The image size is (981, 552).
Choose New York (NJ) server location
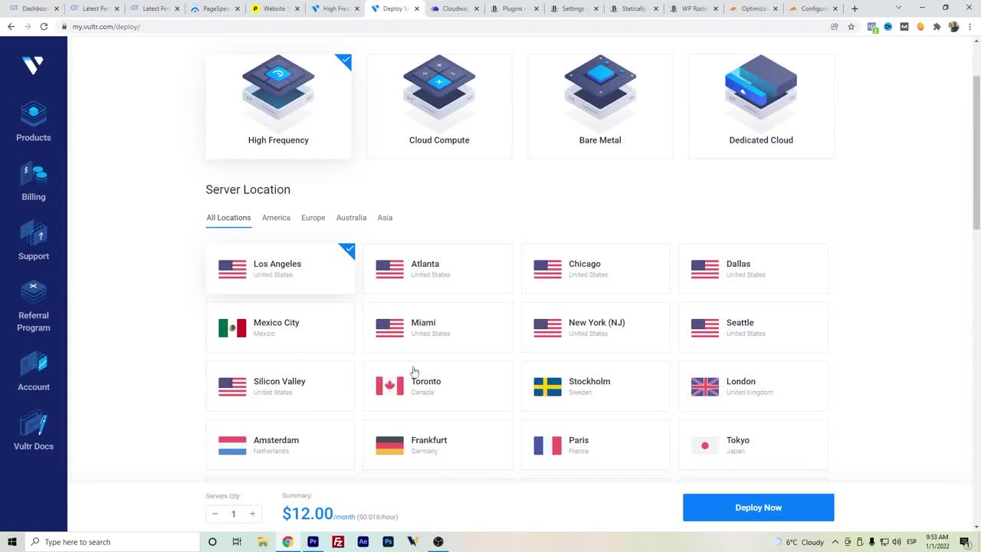coord(595,327)
